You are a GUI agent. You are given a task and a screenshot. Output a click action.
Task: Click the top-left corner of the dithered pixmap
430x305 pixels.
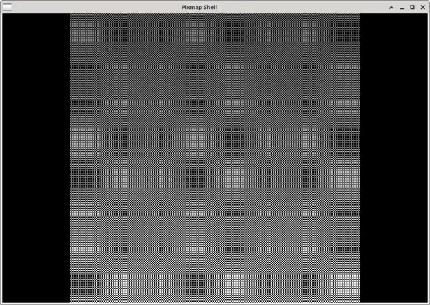pyautogui.click(x=72, y=16)
